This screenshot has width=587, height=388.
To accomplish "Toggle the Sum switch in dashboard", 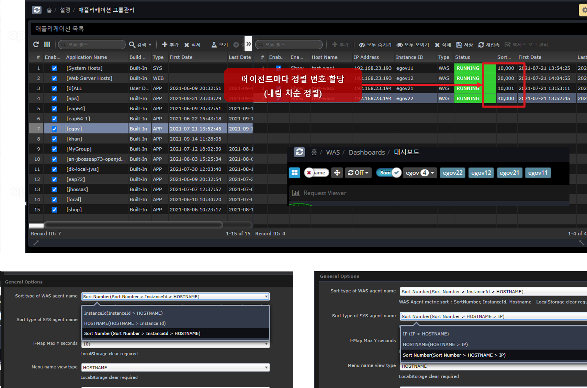I will tap(389, 173).
